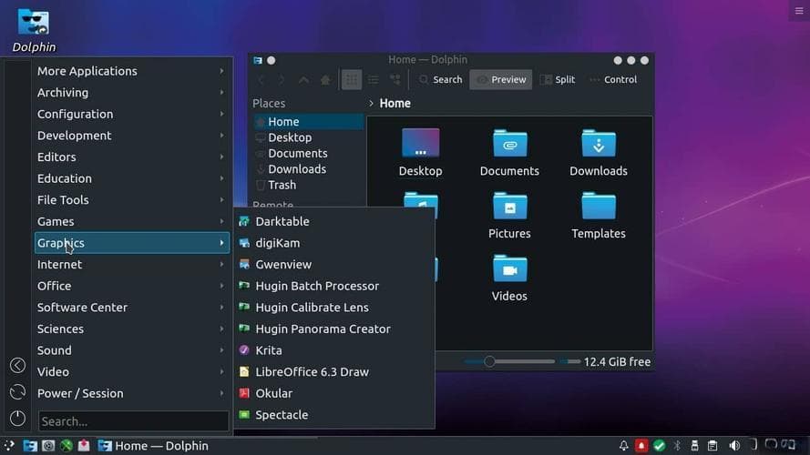Image resolution: width=810 pixels, height=455 pixels.
Task: Open Okular document viewer
Action: click(x=334, y=393)
